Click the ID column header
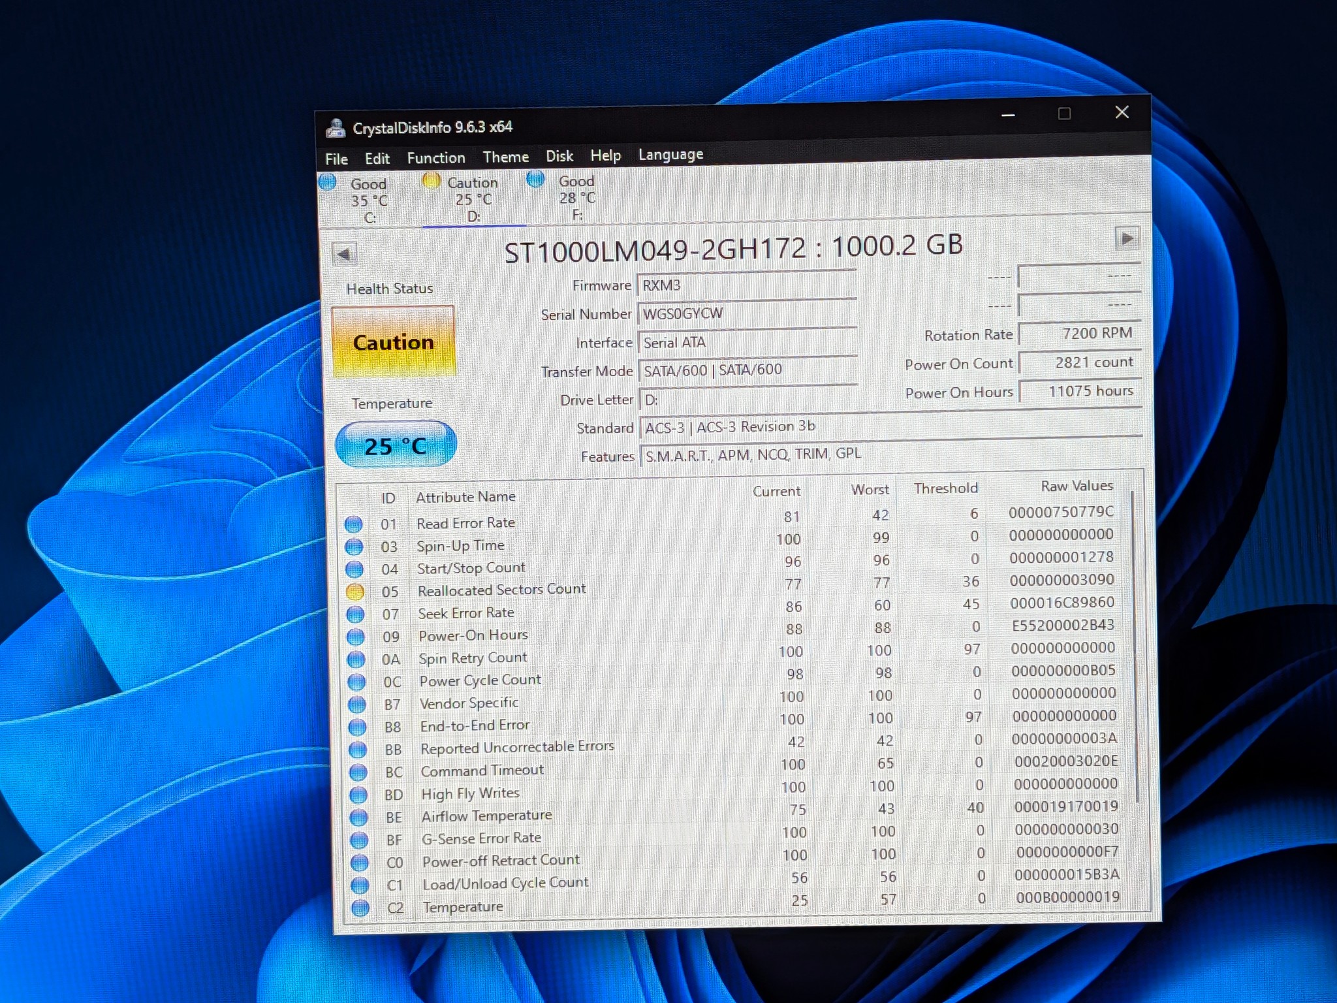 (x=388, y=498)
